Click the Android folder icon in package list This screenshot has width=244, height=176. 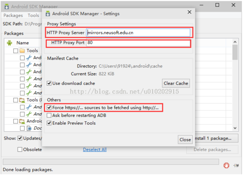tap(22, 121)
